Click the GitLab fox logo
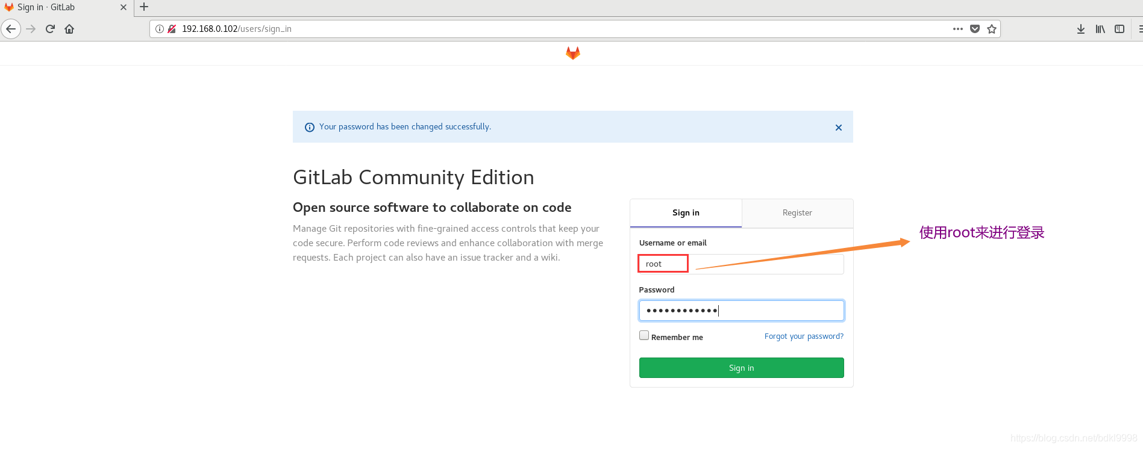This screenshot has width=1143, height=449. [573, 54]
